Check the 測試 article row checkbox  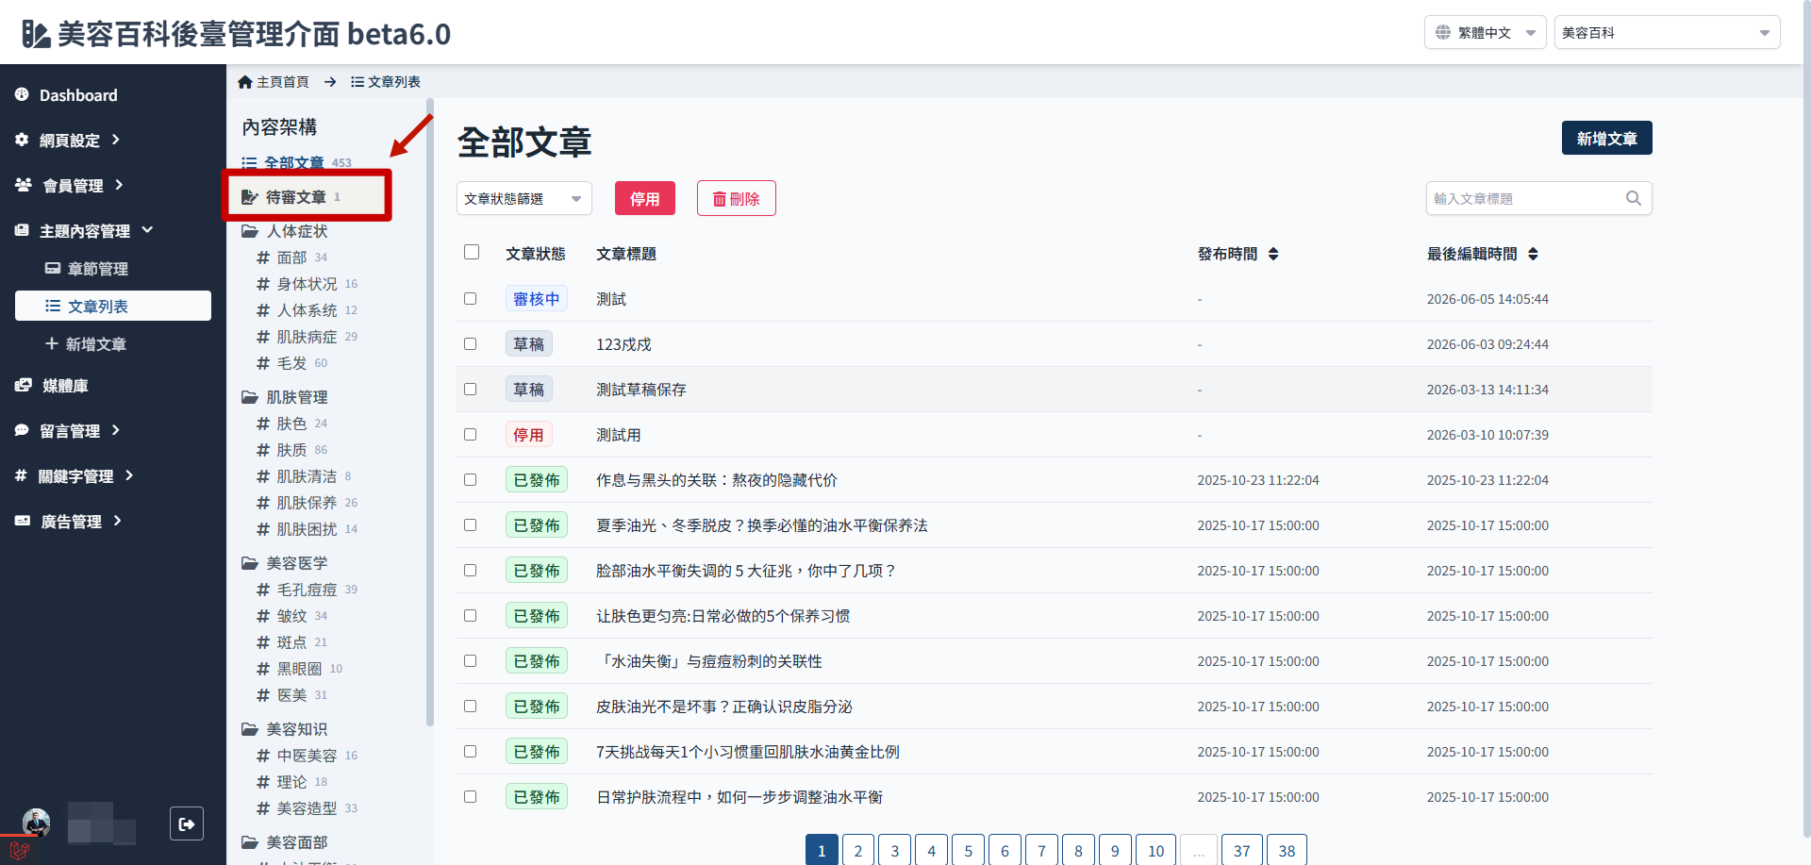tap(470, 298)
